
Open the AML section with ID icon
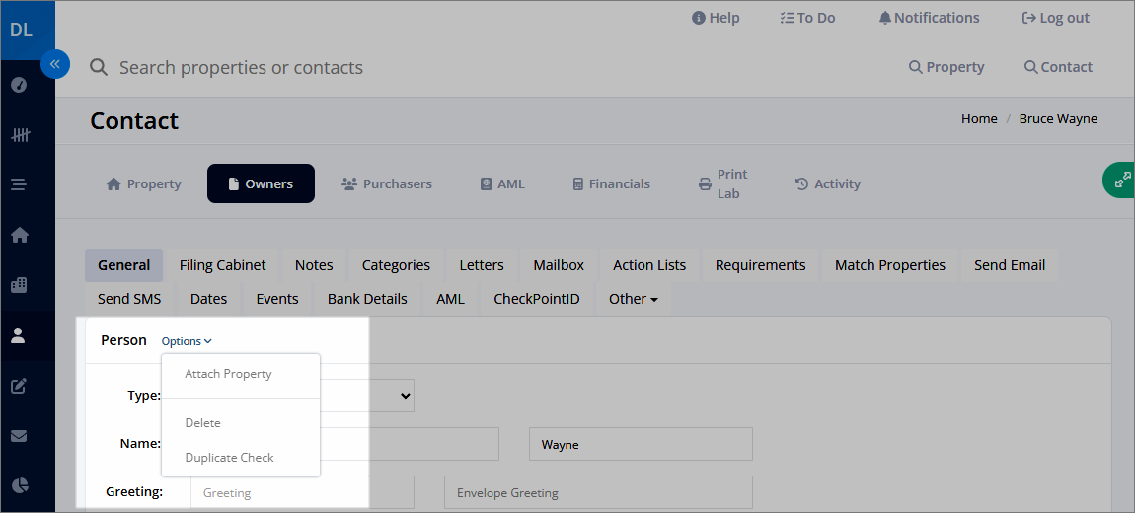click(502, 183)
